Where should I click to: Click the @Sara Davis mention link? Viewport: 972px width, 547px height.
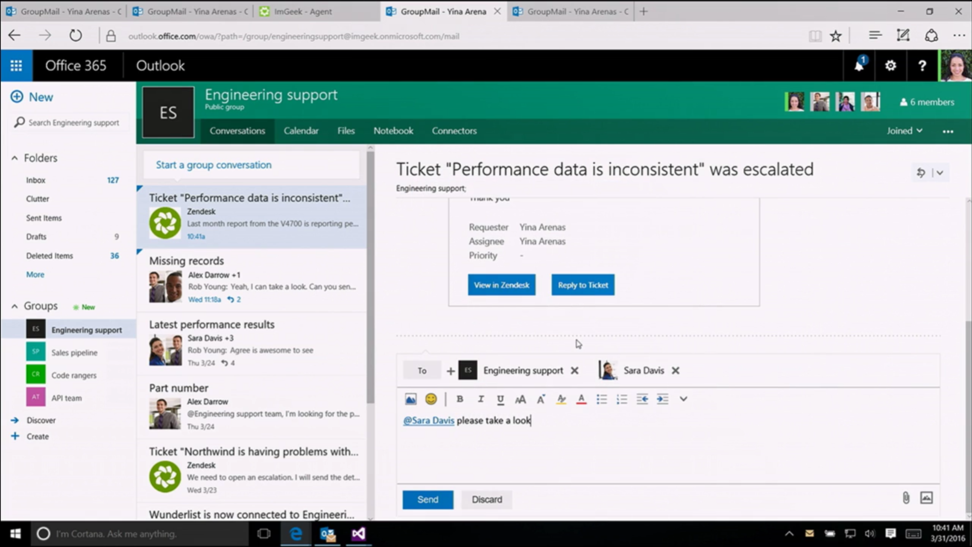(428, 420)
